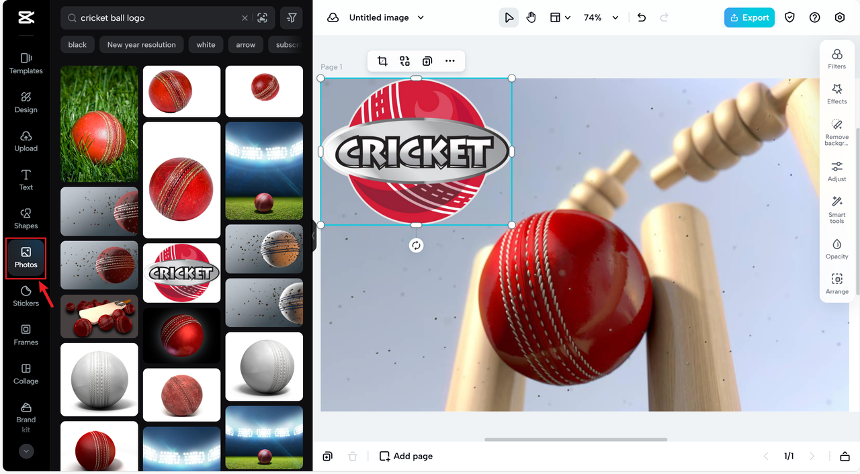Open the Templates panel

click(26, 64)
